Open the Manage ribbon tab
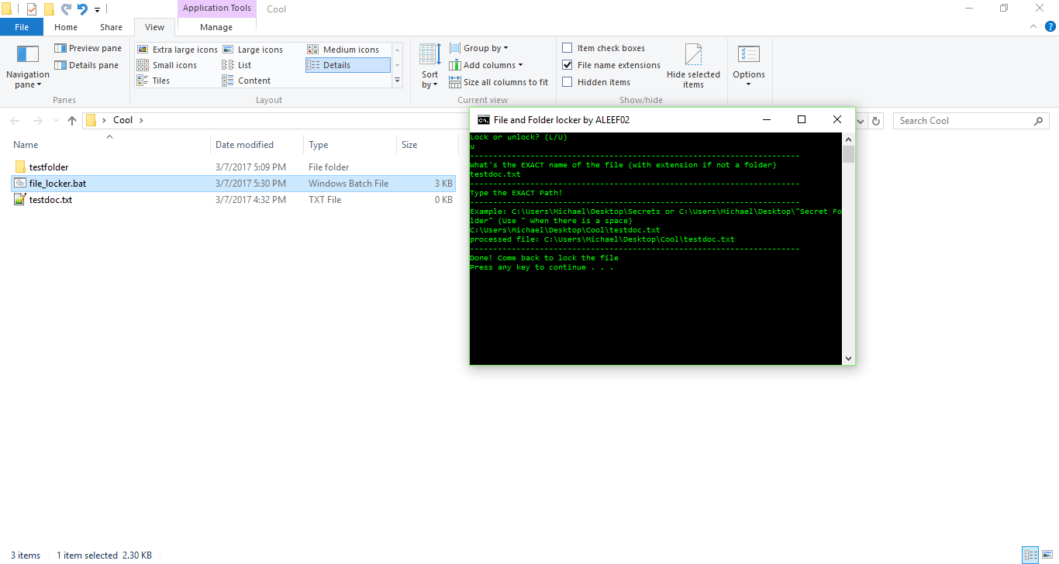Viewport: 1059px width, 564px height. pos(216,27)
